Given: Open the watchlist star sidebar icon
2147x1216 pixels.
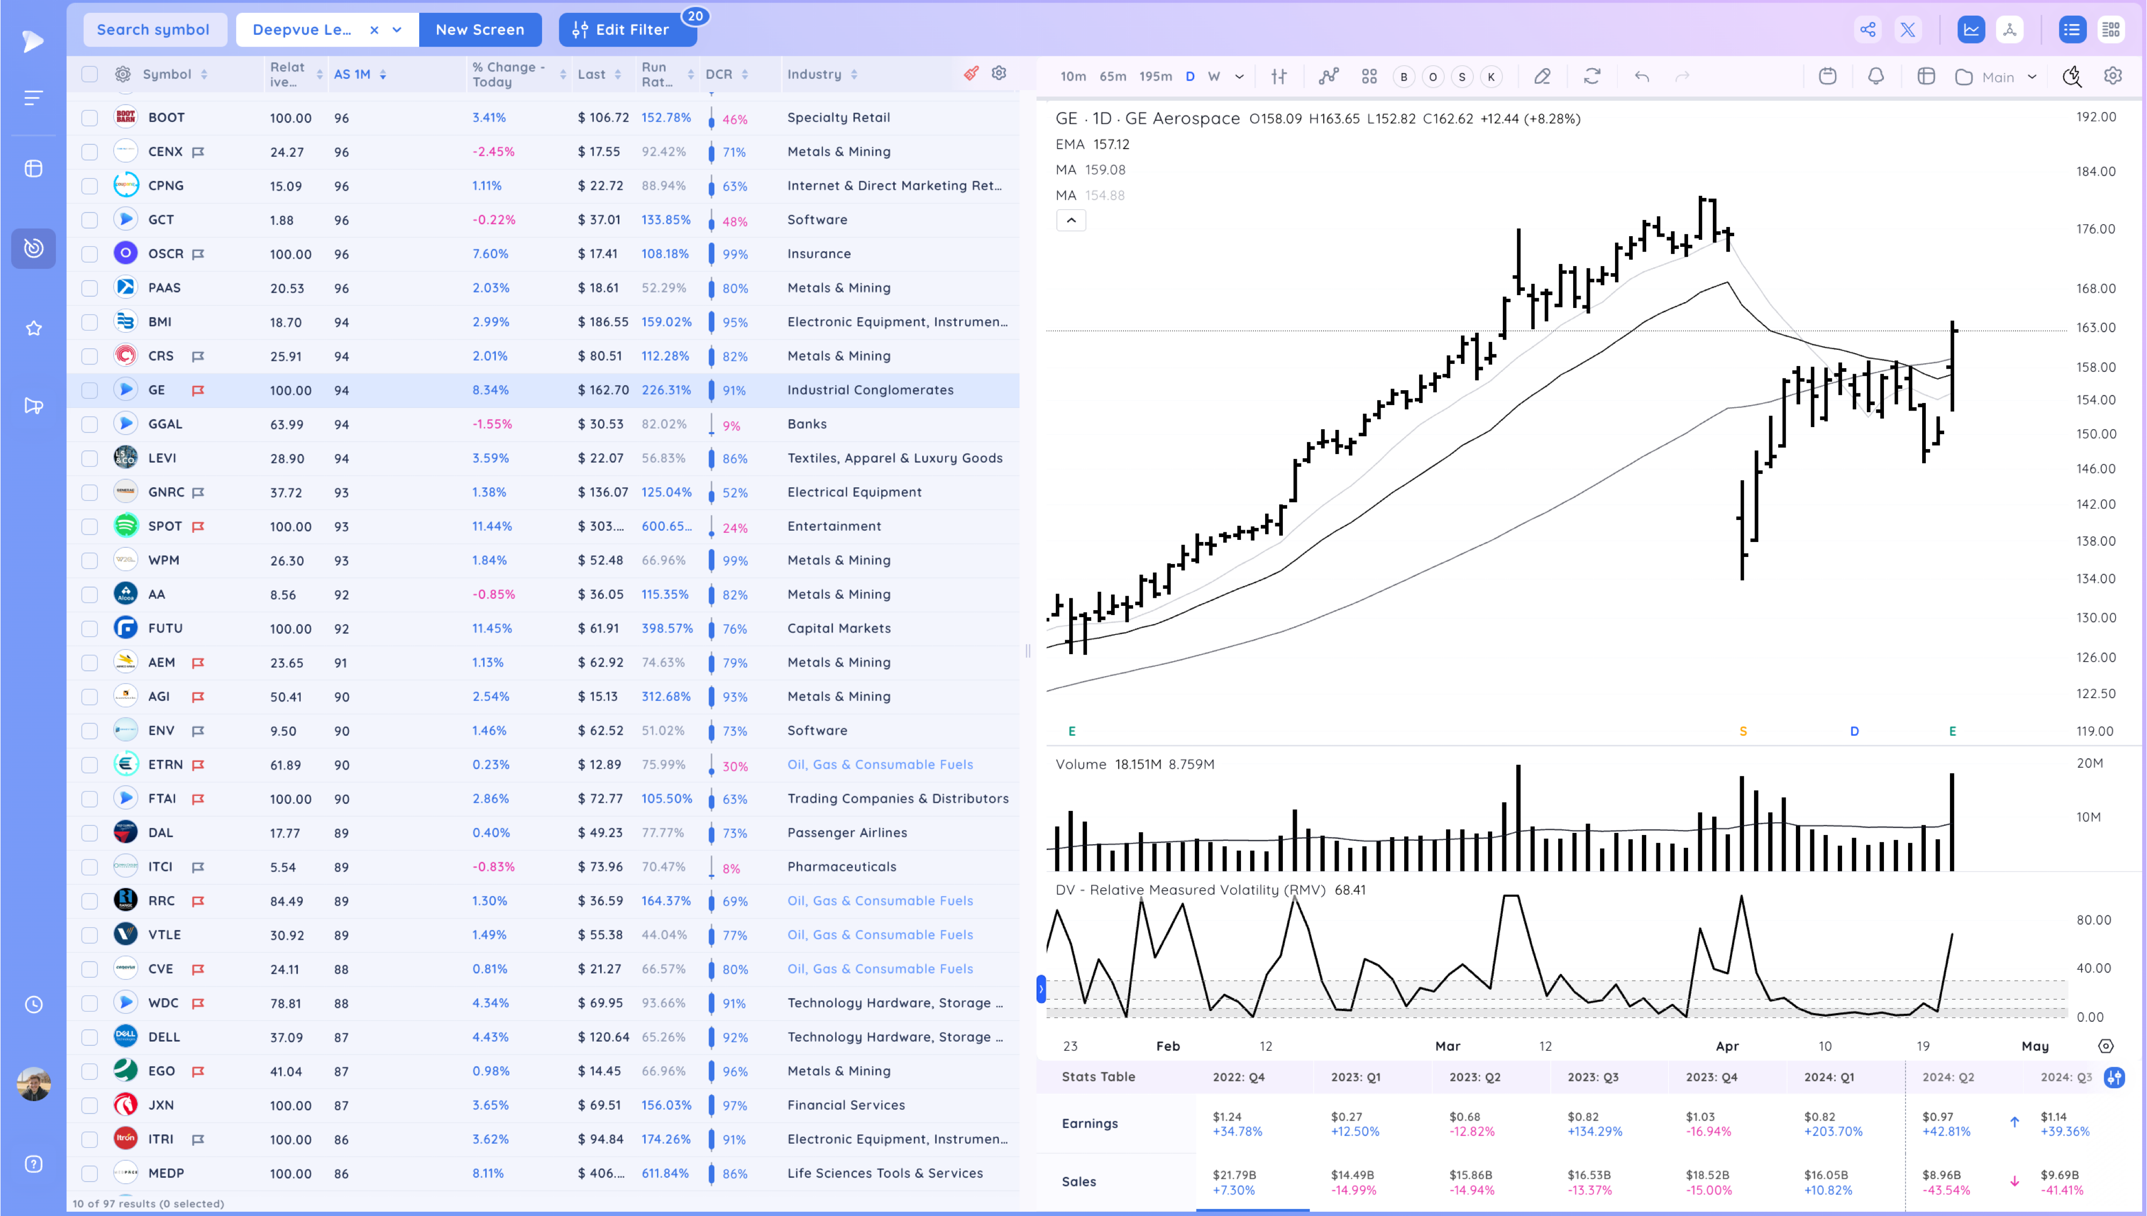Looking at the screenshot, I should (33, 328).
